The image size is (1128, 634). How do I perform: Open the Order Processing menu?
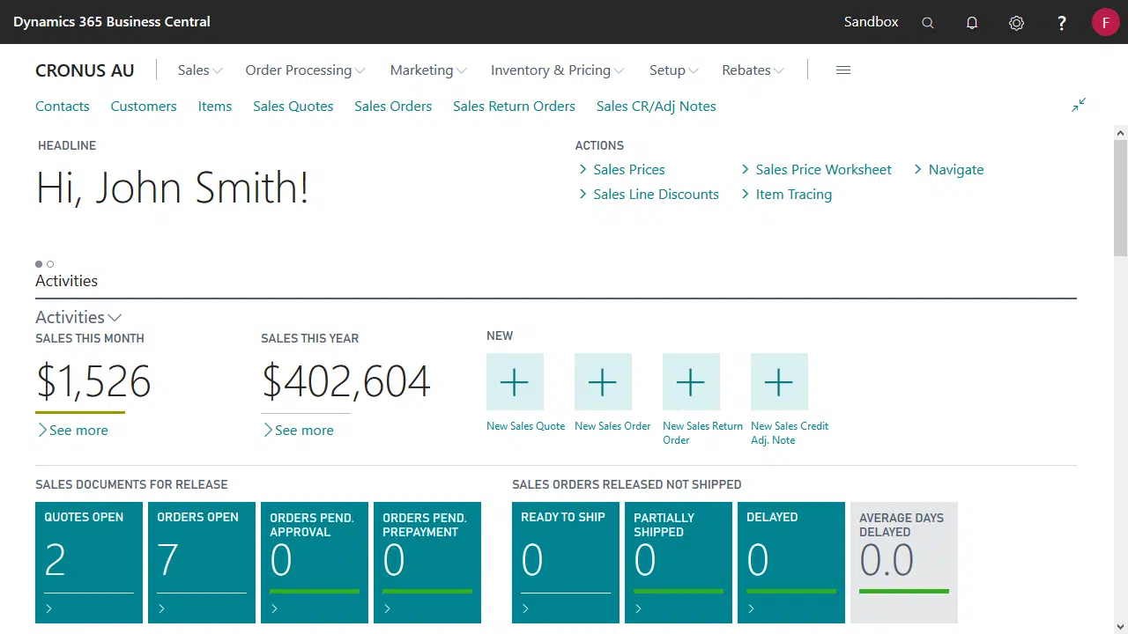click(x=305, y=70)
